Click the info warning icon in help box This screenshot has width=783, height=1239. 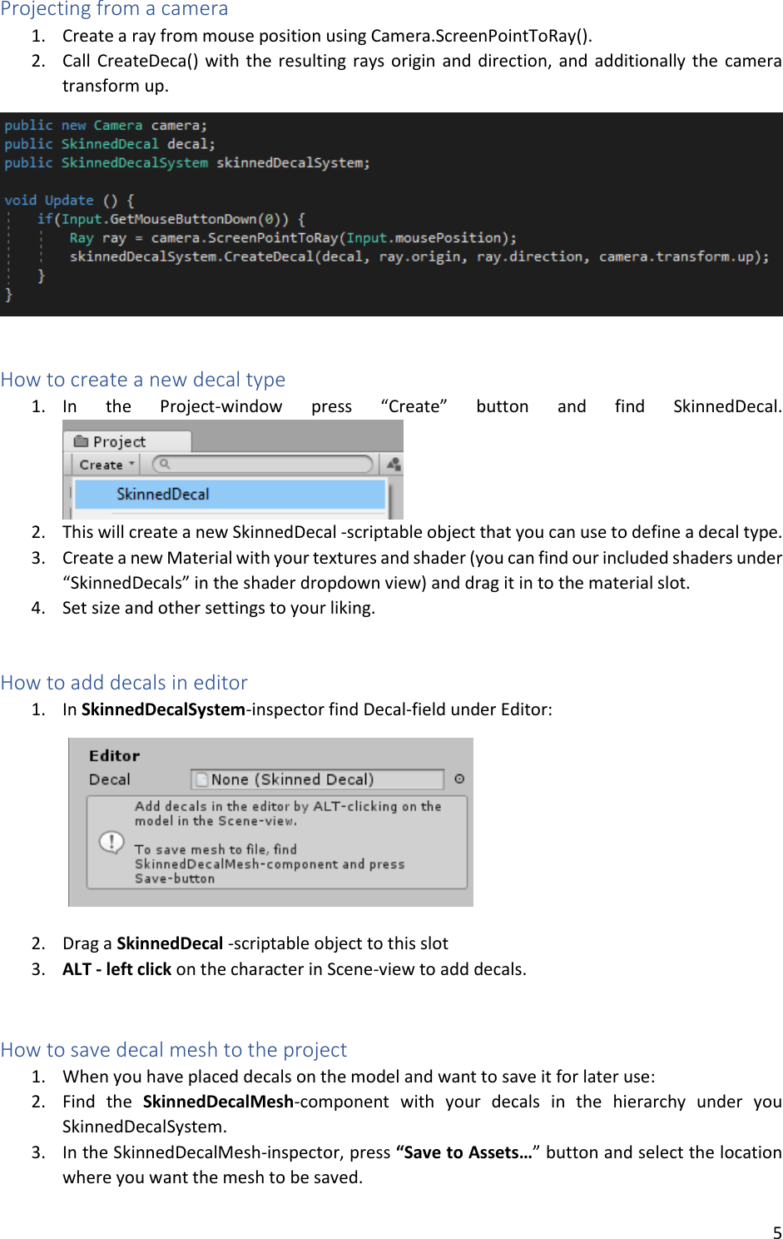[x=111, y=842]
